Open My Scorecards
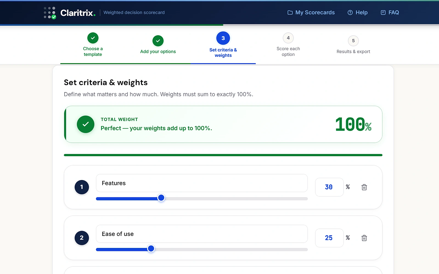 click(x=311, y=13)
